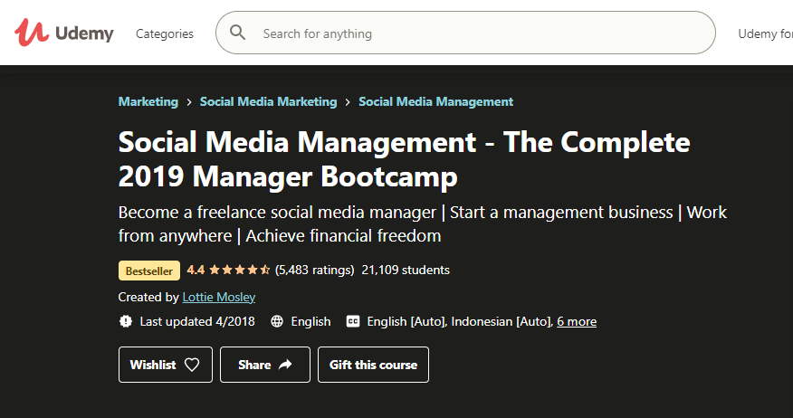This screenshot has width=793, height=418.
Task: Click the globe language icon
Action: pos(277,321)
